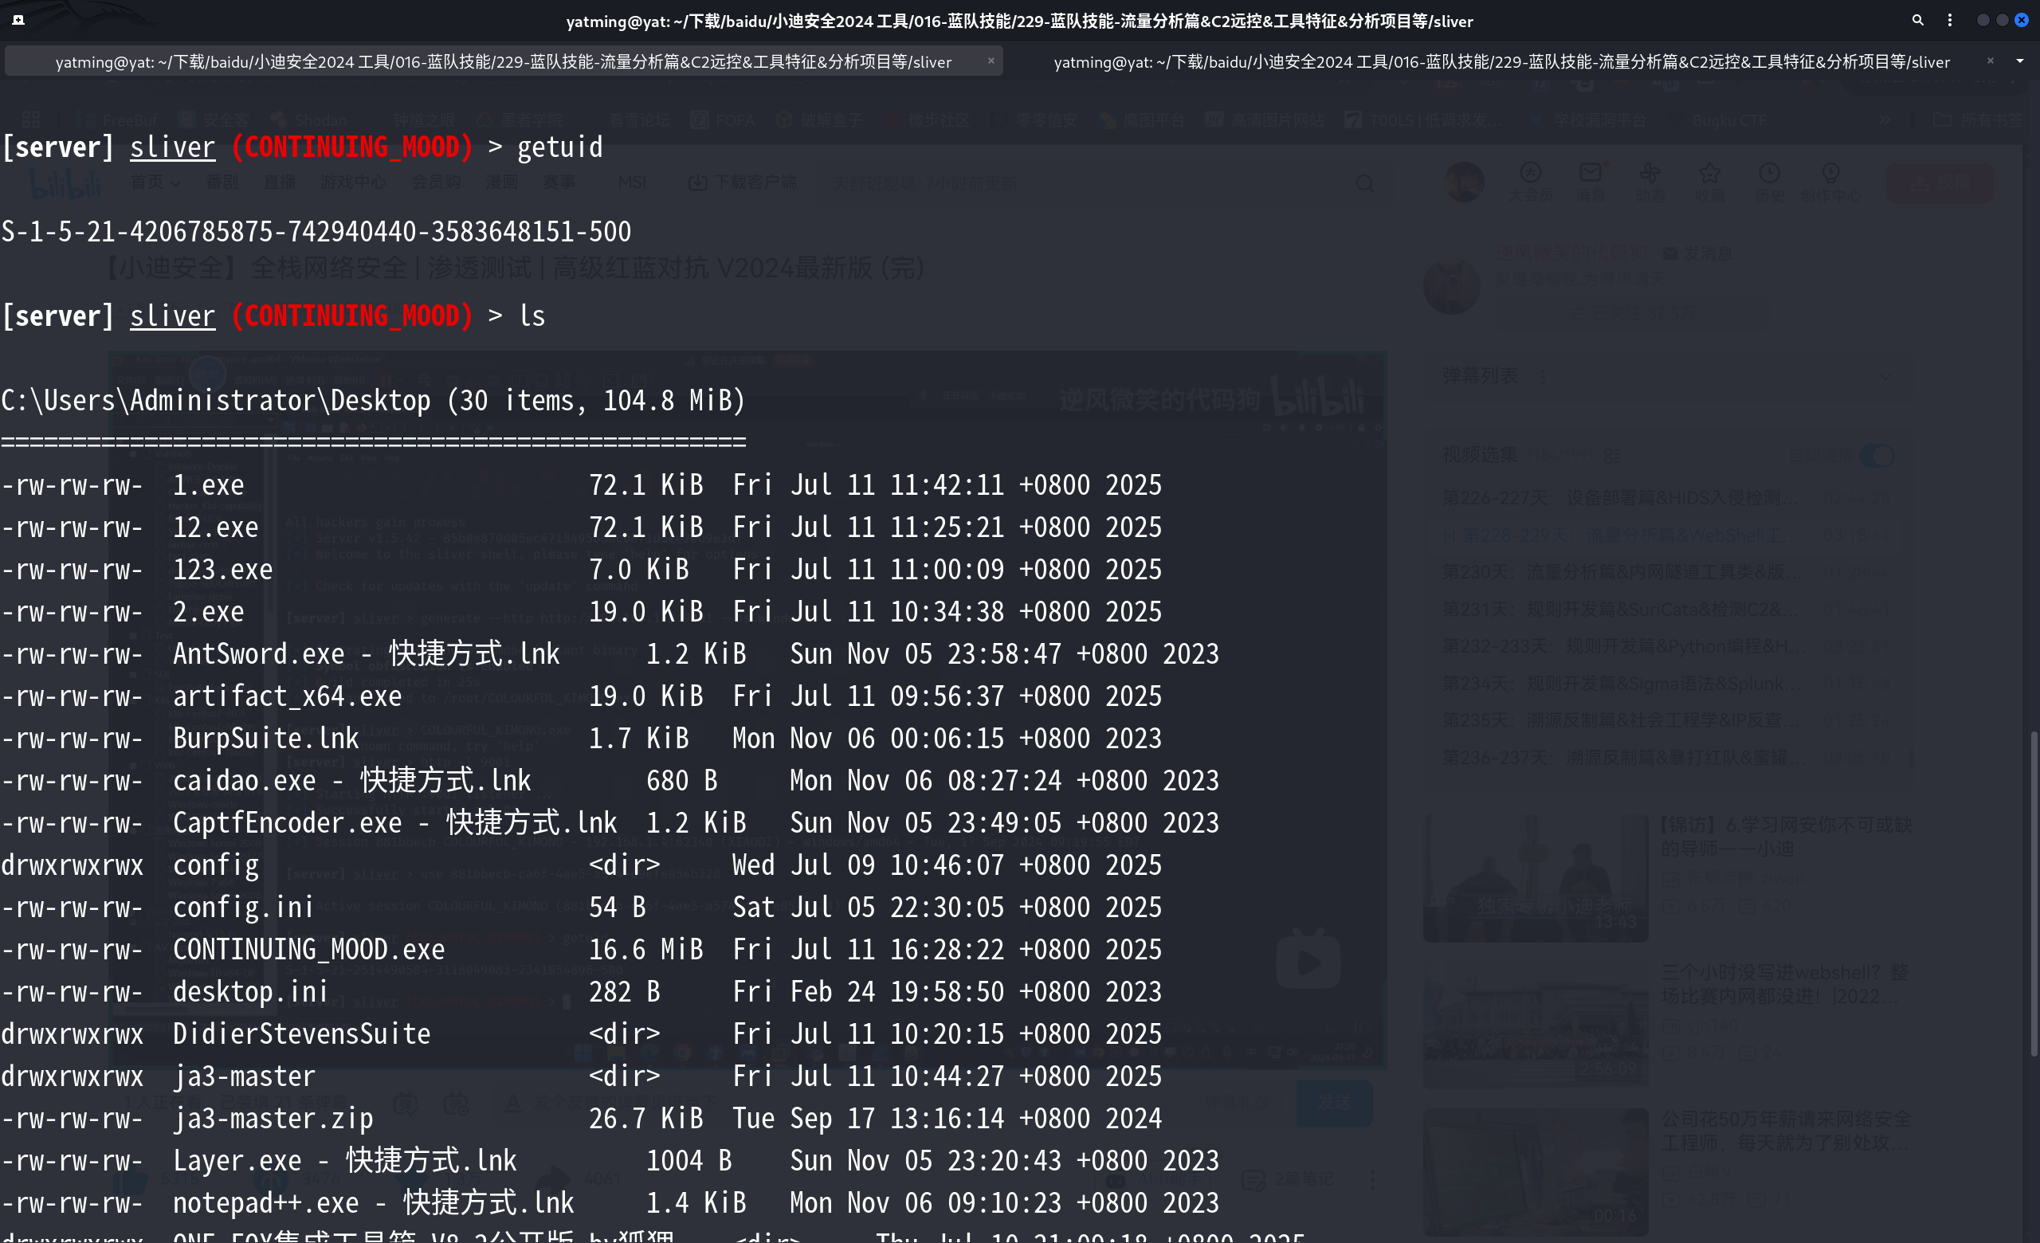2040x1243 pixels.
Task: Switch to the inactive sliver tab
Action: 1501,62
